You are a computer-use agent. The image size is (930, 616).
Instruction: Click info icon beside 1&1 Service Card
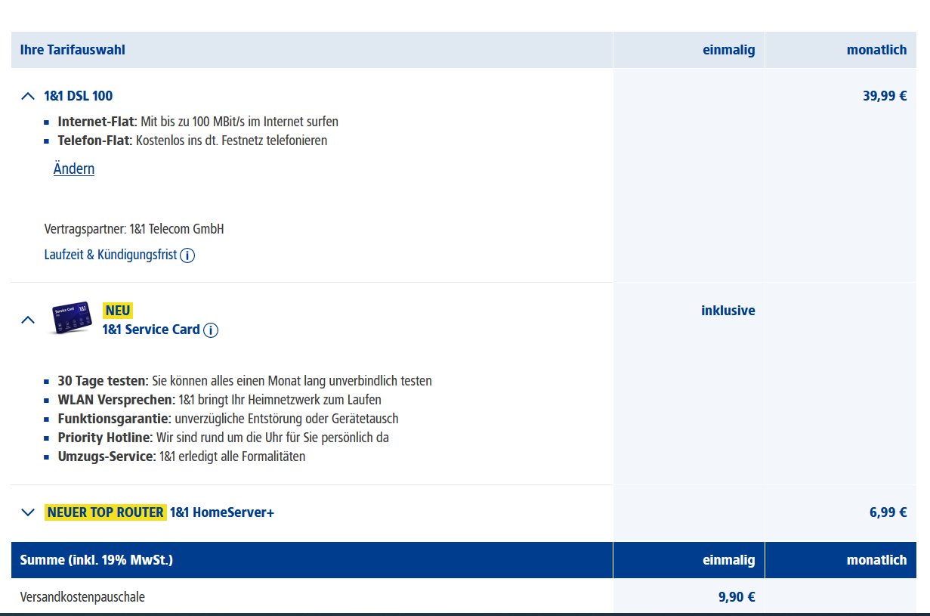211,330
